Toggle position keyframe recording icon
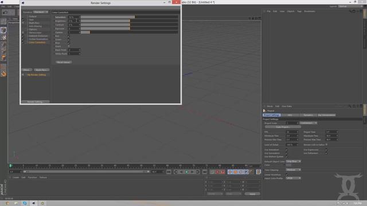The width and height of the screenshot is (367, 206). click(230, 172)
